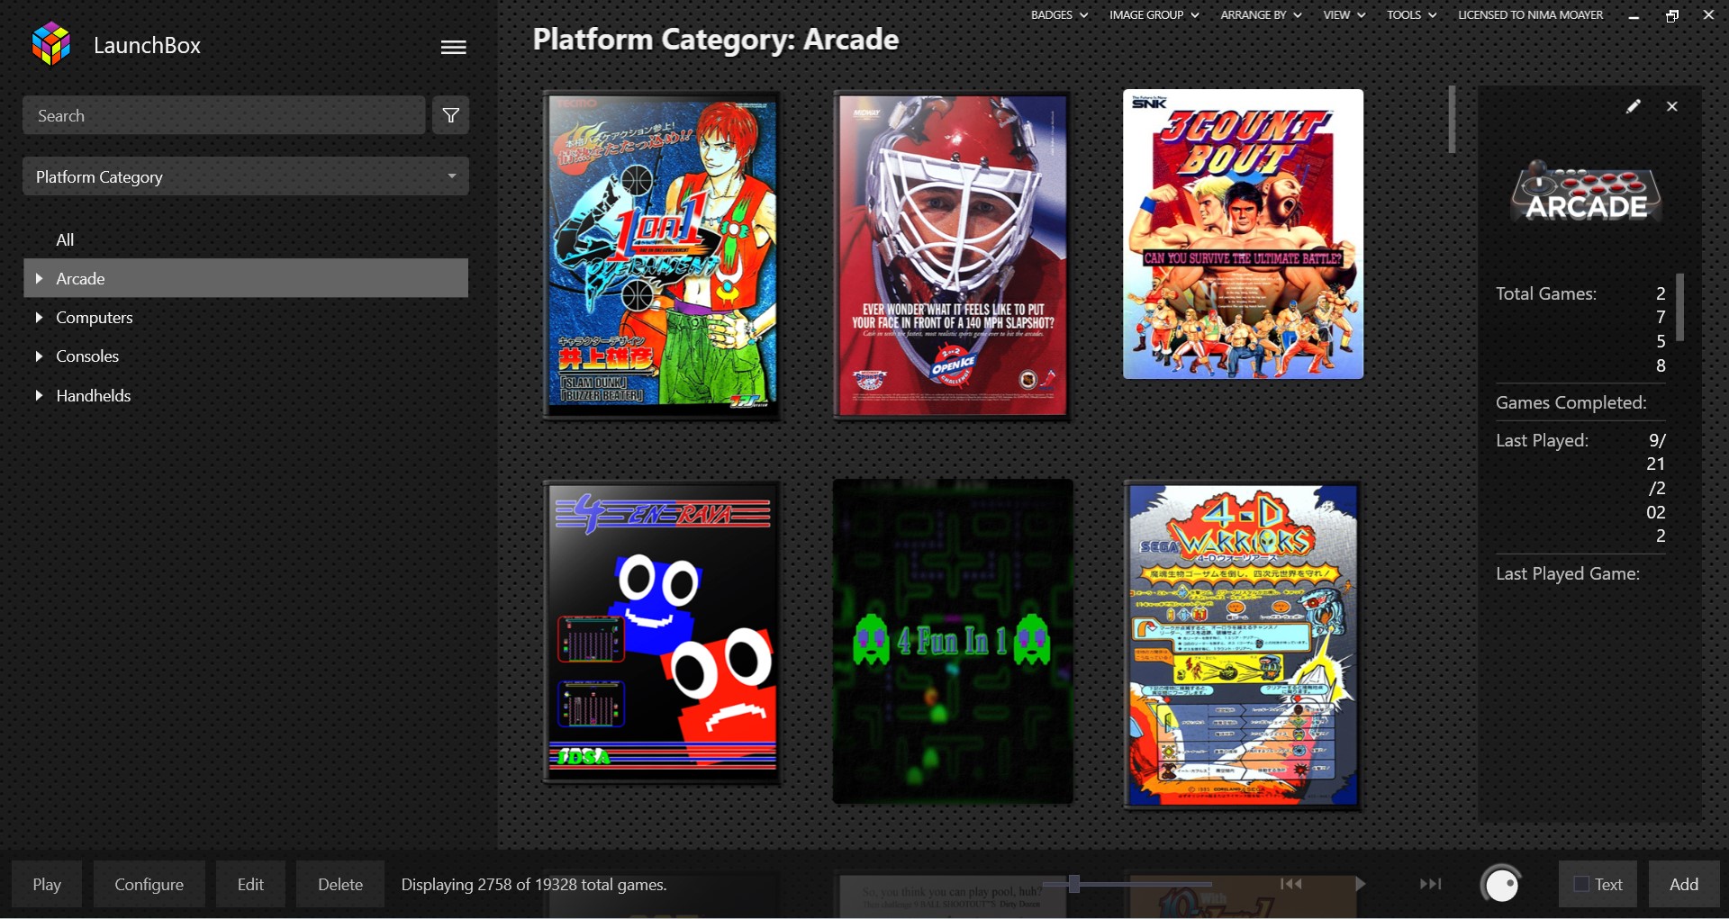The width and height of the screenshot is (1729, 919).
Task: Click the Edit button
Action: [x=250, y=884]
